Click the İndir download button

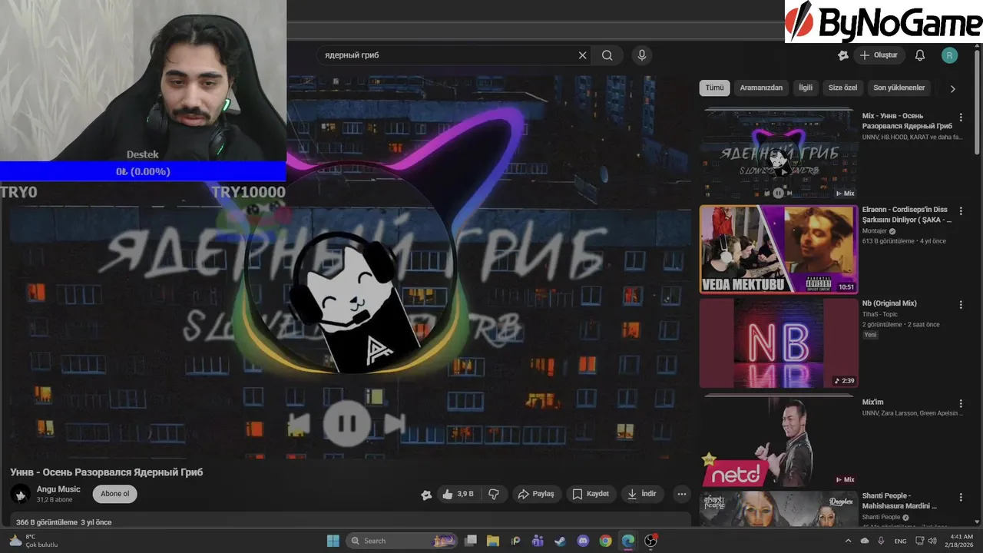(x=641, y=494)
